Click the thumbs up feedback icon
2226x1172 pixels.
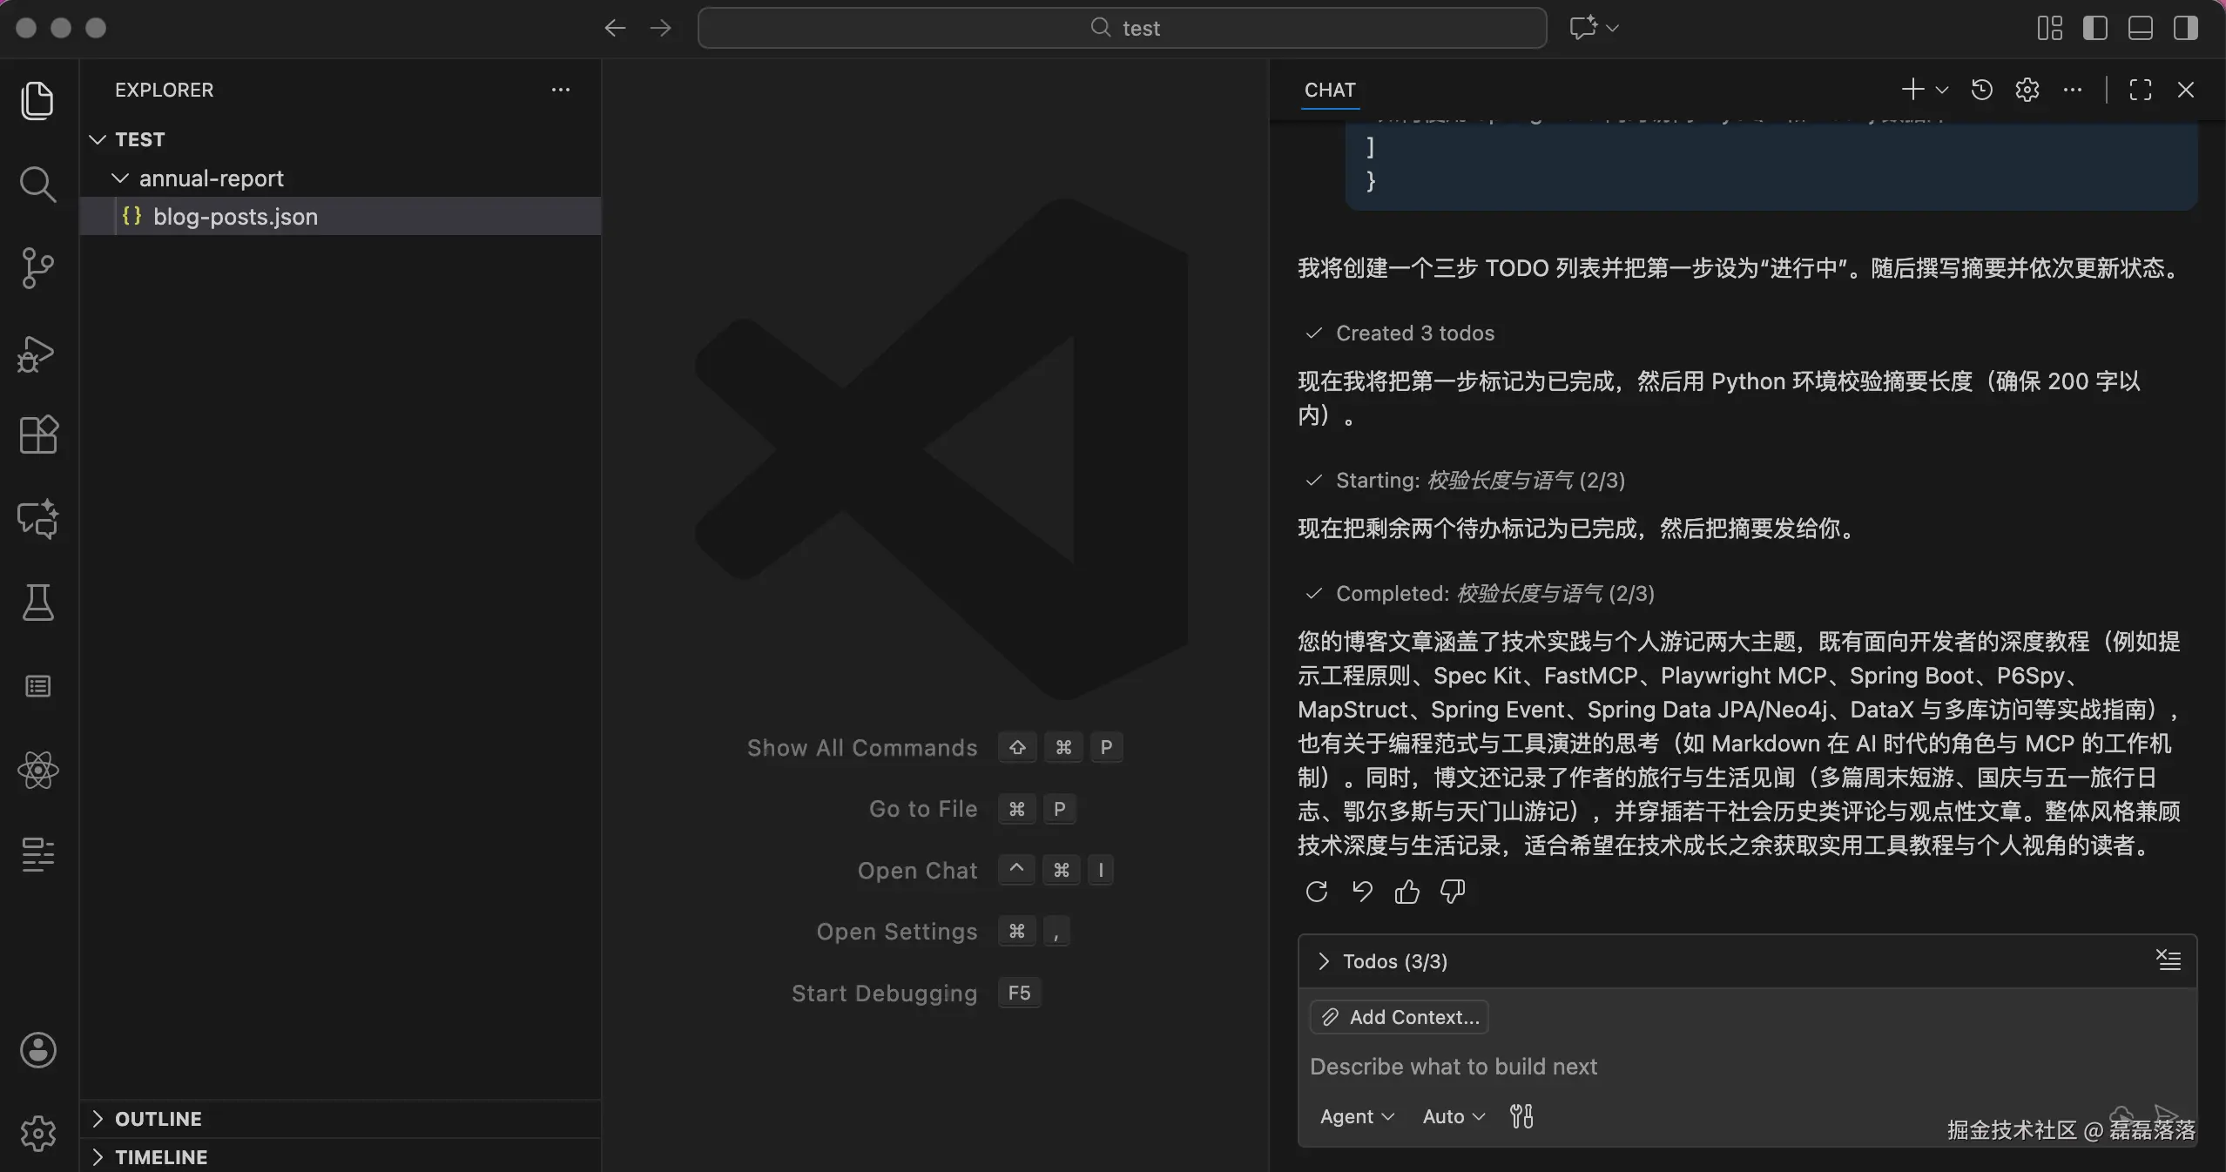tap(1406, 892)
